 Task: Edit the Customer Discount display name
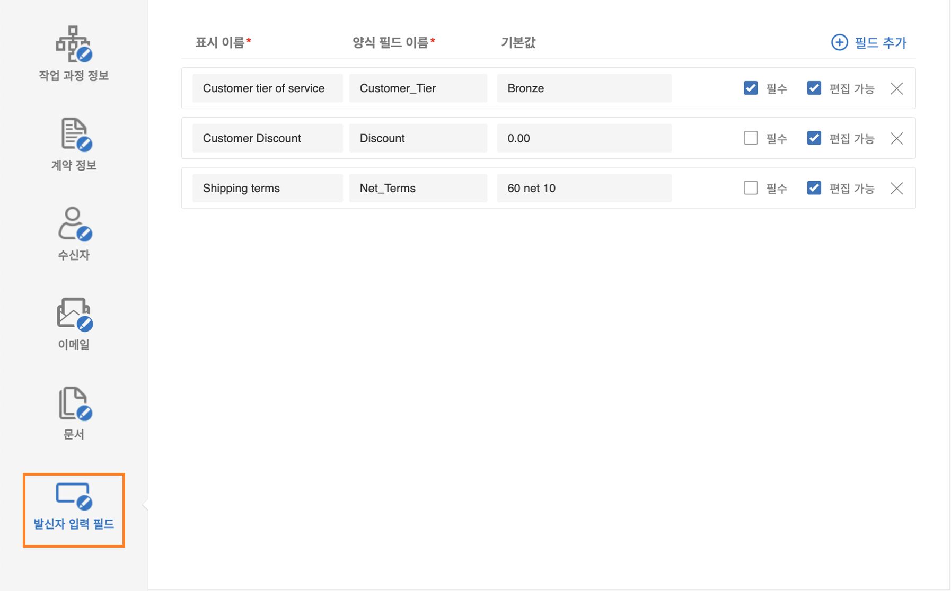[268, 138]
